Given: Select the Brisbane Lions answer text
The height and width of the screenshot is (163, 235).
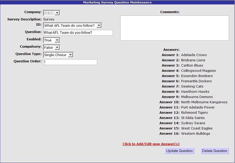Looking at the screenshot, I should click(193, 60).
